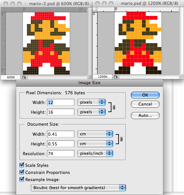This screenshot has width=184, height=195.
Task: Open the document Height cm dropdown
Action: pos(95,143)
